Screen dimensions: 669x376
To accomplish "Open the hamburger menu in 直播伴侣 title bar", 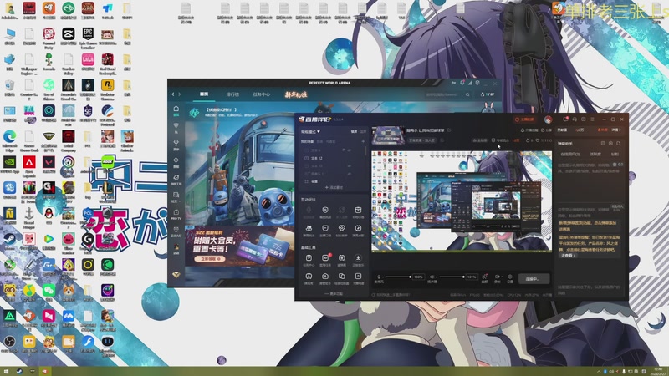I will point(592,119).
